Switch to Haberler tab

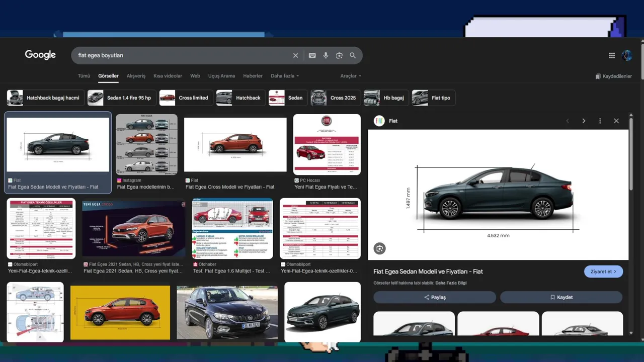tap(253, 76)
